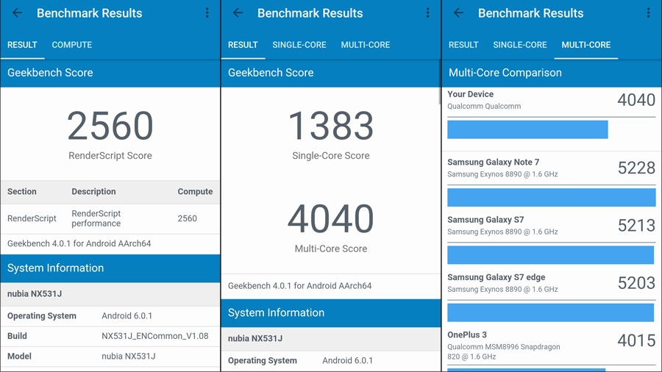Tap nubia NX531J device name in left panel
662x372 pixels.
(35, 293)
